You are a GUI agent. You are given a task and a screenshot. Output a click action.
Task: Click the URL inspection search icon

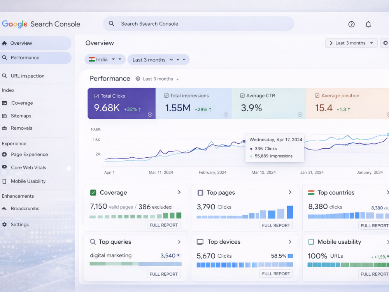click(x=4, y=76)
